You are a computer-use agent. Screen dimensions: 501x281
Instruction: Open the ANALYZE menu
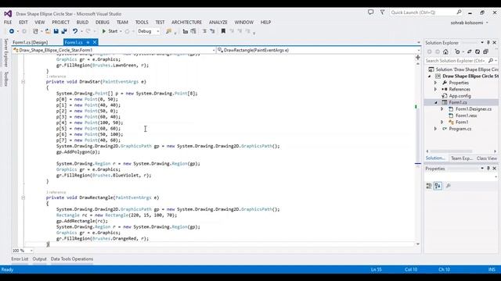[218, 23]
